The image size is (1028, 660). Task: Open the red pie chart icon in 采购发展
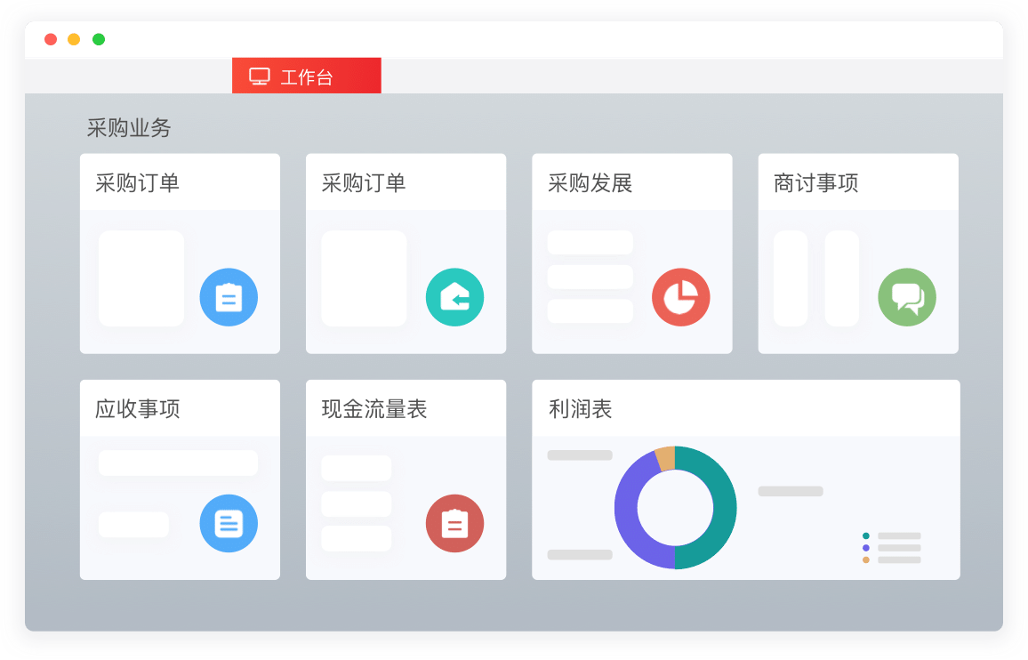(x=680, y=297)
